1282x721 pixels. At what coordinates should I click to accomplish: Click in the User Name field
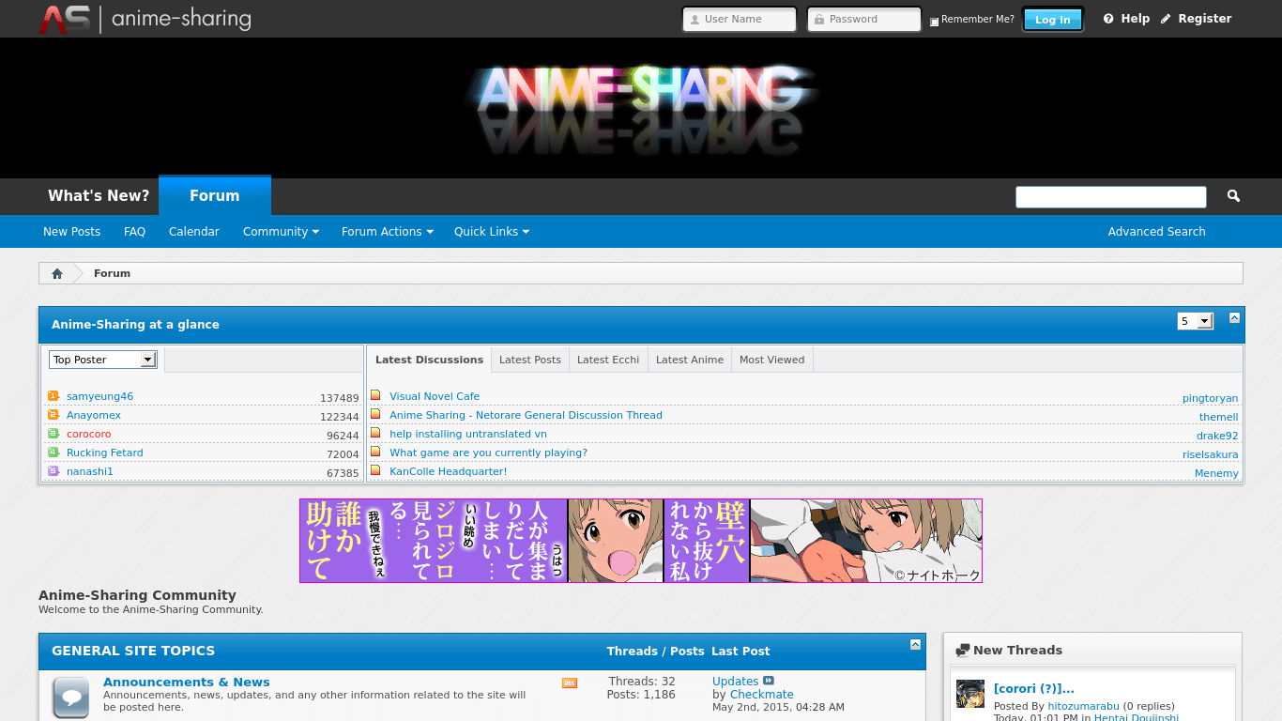point(740,19)
